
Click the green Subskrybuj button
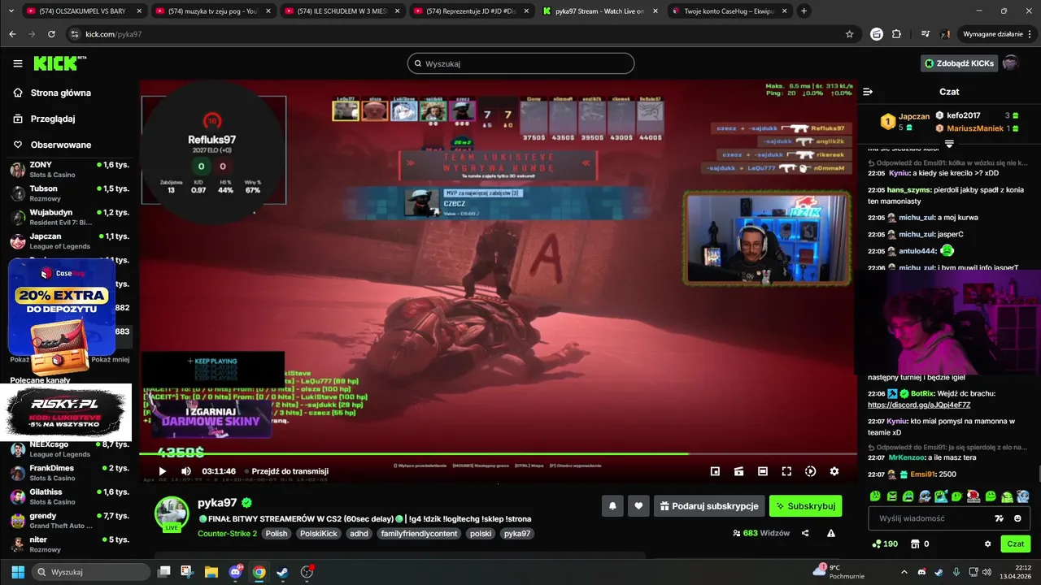coord(805,506)
